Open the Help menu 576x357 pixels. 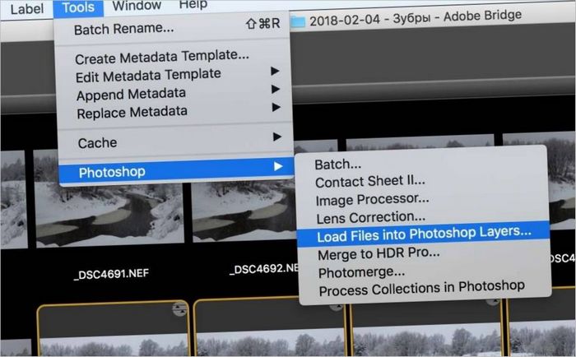(193, 5)
